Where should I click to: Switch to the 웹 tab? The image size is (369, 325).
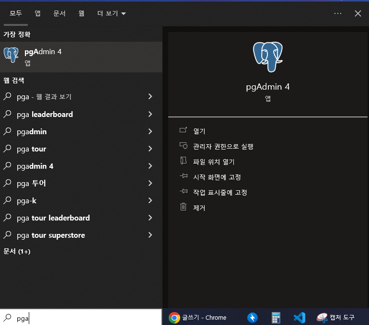click(x=81, y=13)
